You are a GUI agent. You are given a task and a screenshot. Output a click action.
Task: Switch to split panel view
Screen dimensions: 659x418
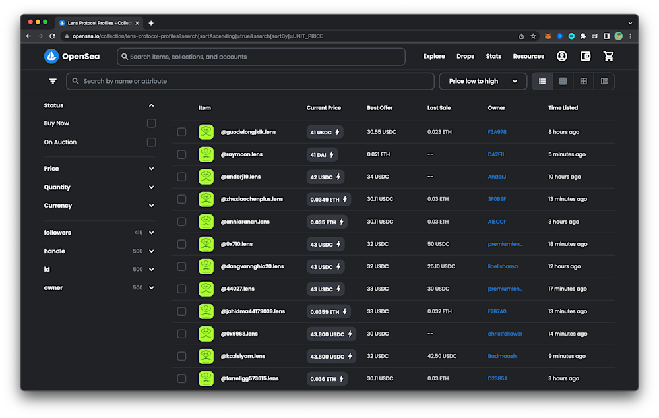pos(604,81)
